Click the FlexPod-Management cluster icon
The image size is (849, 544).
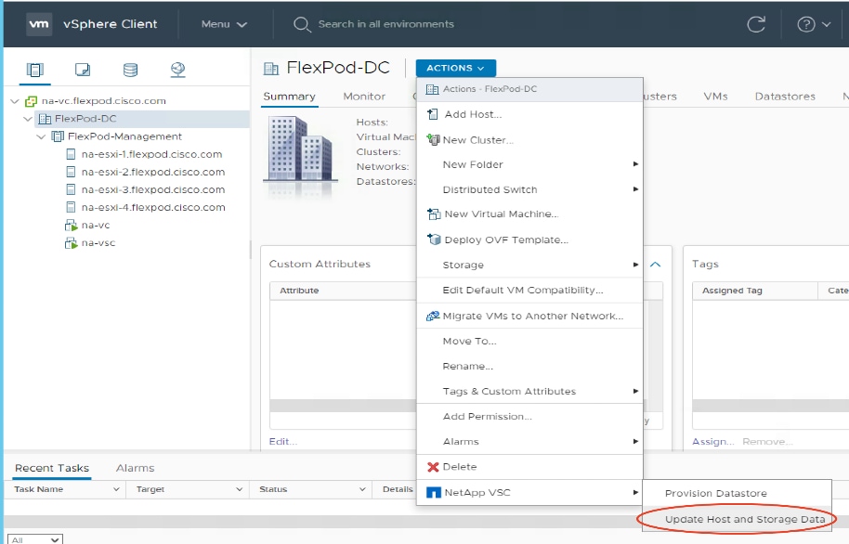tap(57, 136)
